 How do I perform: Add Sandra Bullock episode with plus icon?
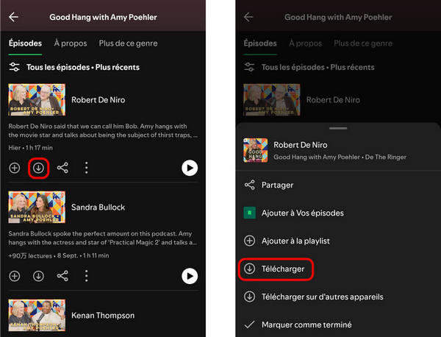(15, 276)
